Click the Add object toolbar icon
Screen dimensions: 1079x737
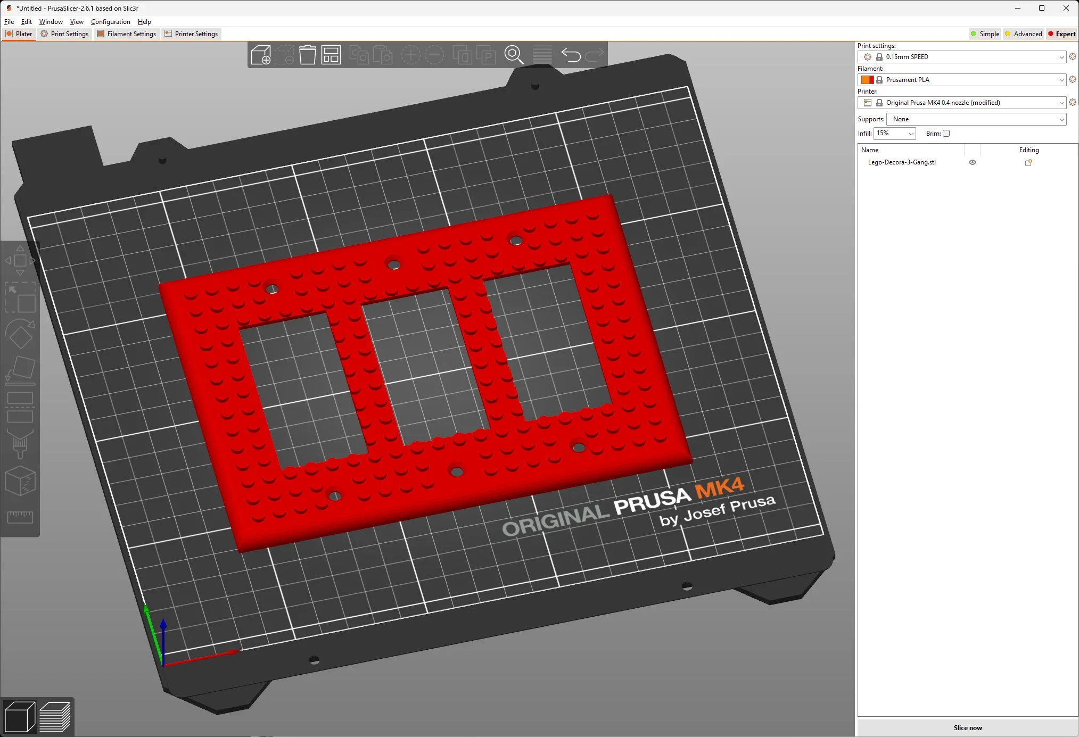click(x=261, y=55)
